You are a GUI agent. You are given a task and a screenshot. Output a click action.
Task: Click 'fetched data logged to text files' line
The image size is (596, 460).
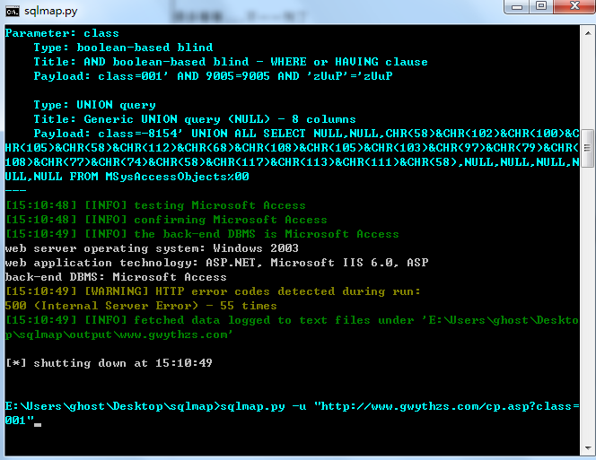pyautogui.click(x=292, y=320)
